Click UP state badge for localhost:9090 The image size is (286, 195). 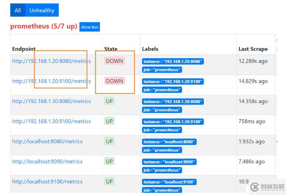(109, 161)
